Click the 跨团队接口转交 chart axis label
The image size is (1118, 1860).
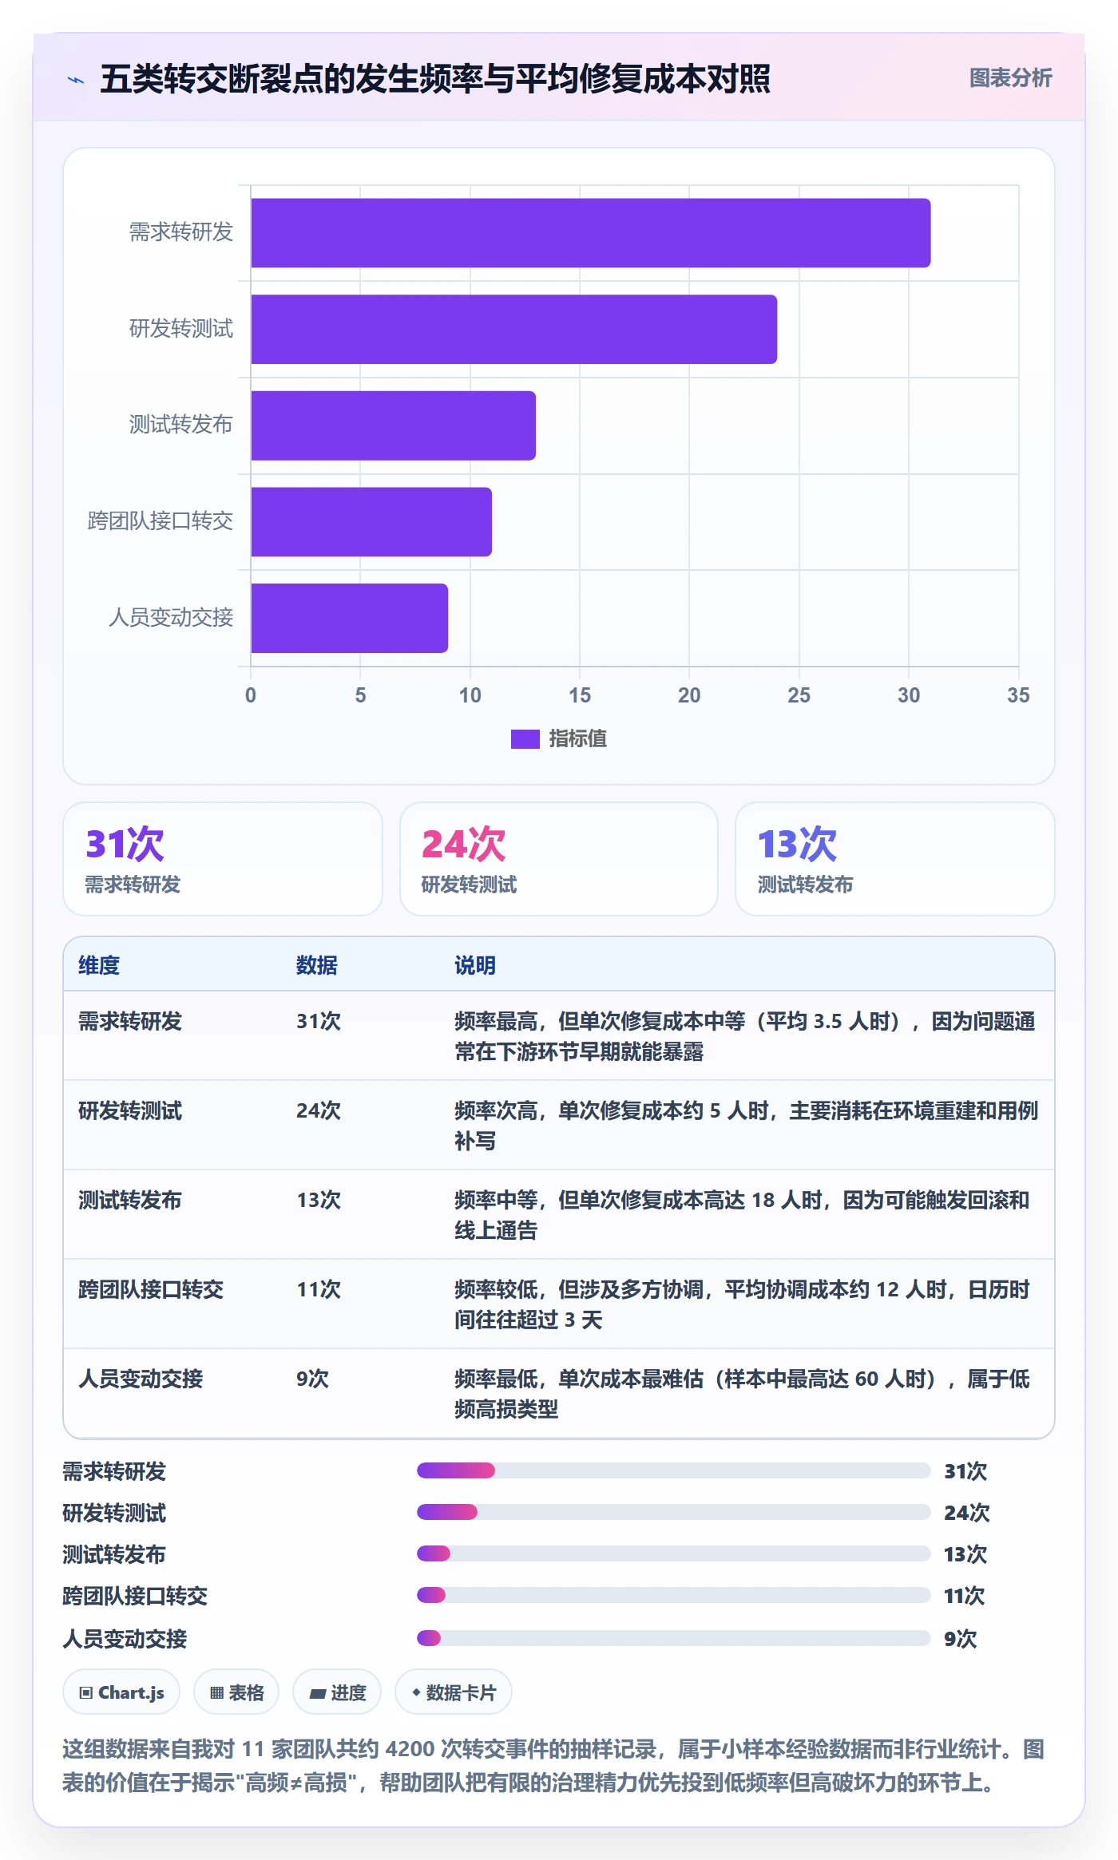[x=161, y=521]
